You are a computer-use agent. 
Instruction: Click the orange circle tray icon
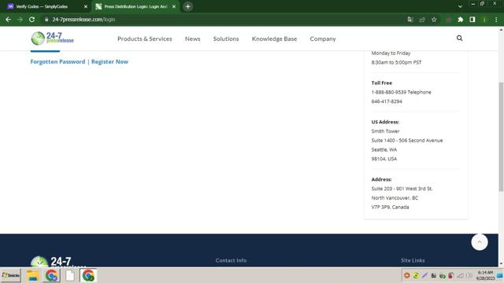[407, 275]
